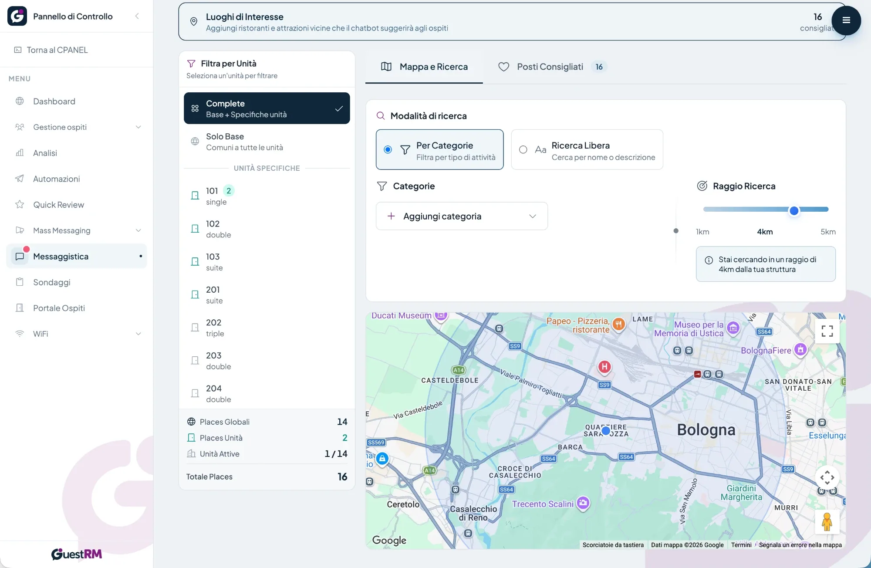
Task: Toggle fullscreen view on the map
Action: click(827, 331)
